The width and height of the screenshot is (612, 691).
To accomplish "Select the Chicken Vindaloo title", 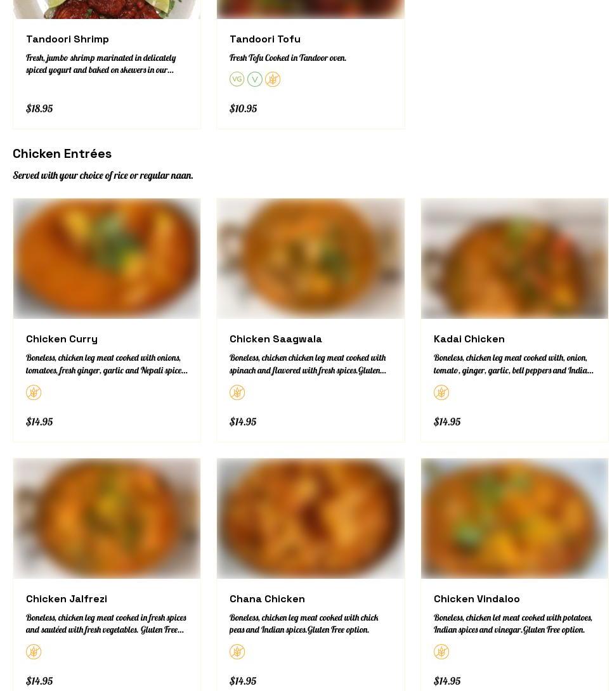I will coord(477,599).
